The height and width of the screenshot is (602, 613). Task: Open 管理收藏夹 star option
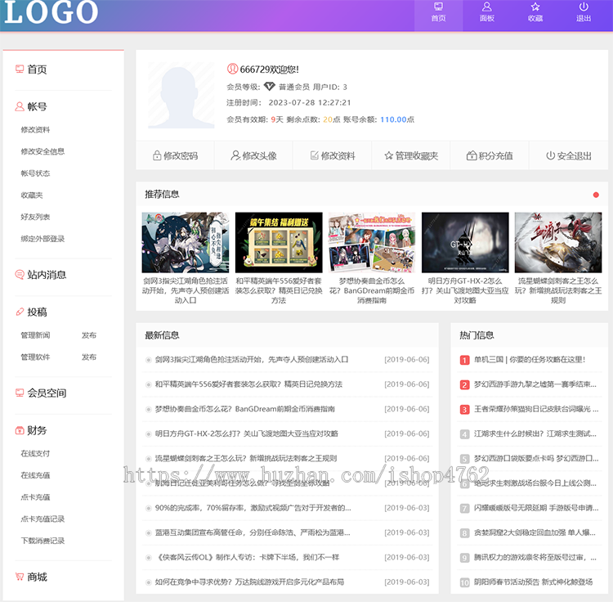point(411,155)
